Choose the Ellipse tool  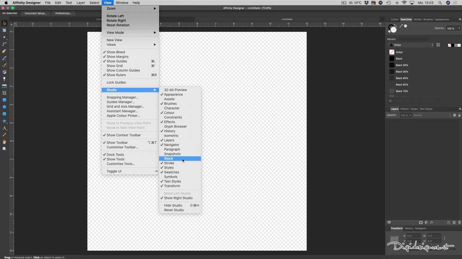(5, 107)
